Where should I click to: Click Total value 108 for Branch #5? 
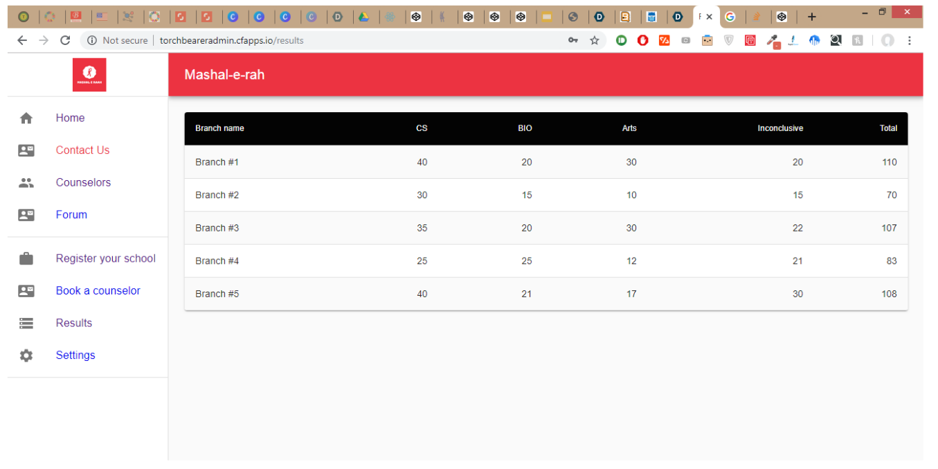889,294
